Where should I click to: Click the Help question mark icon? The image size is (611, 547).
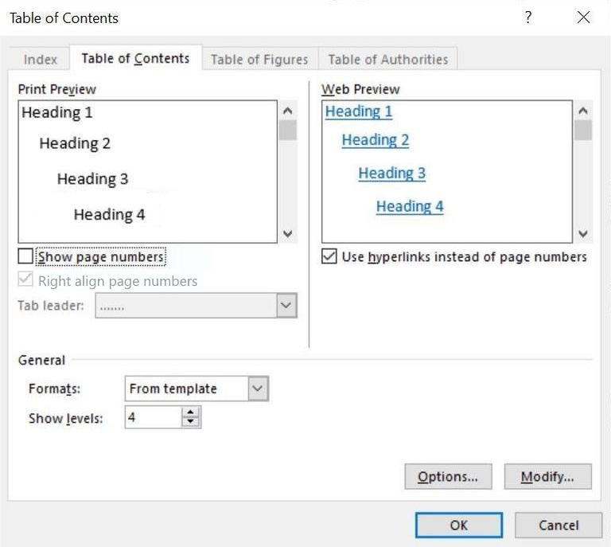click(x=528, y=18)
